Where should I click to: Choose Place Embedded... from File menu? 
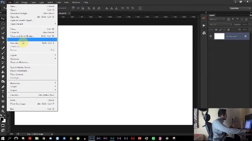[x=32, y=70]
